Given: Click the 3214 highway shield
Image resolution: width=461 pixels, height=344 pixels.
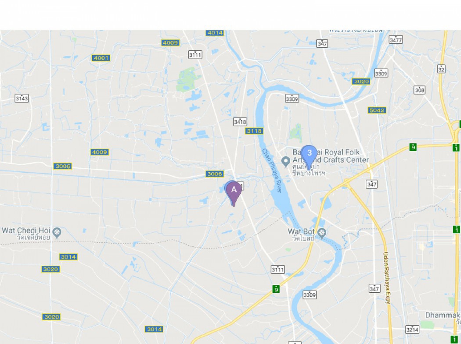Looking at the screenshot, I should coord(413,330).
